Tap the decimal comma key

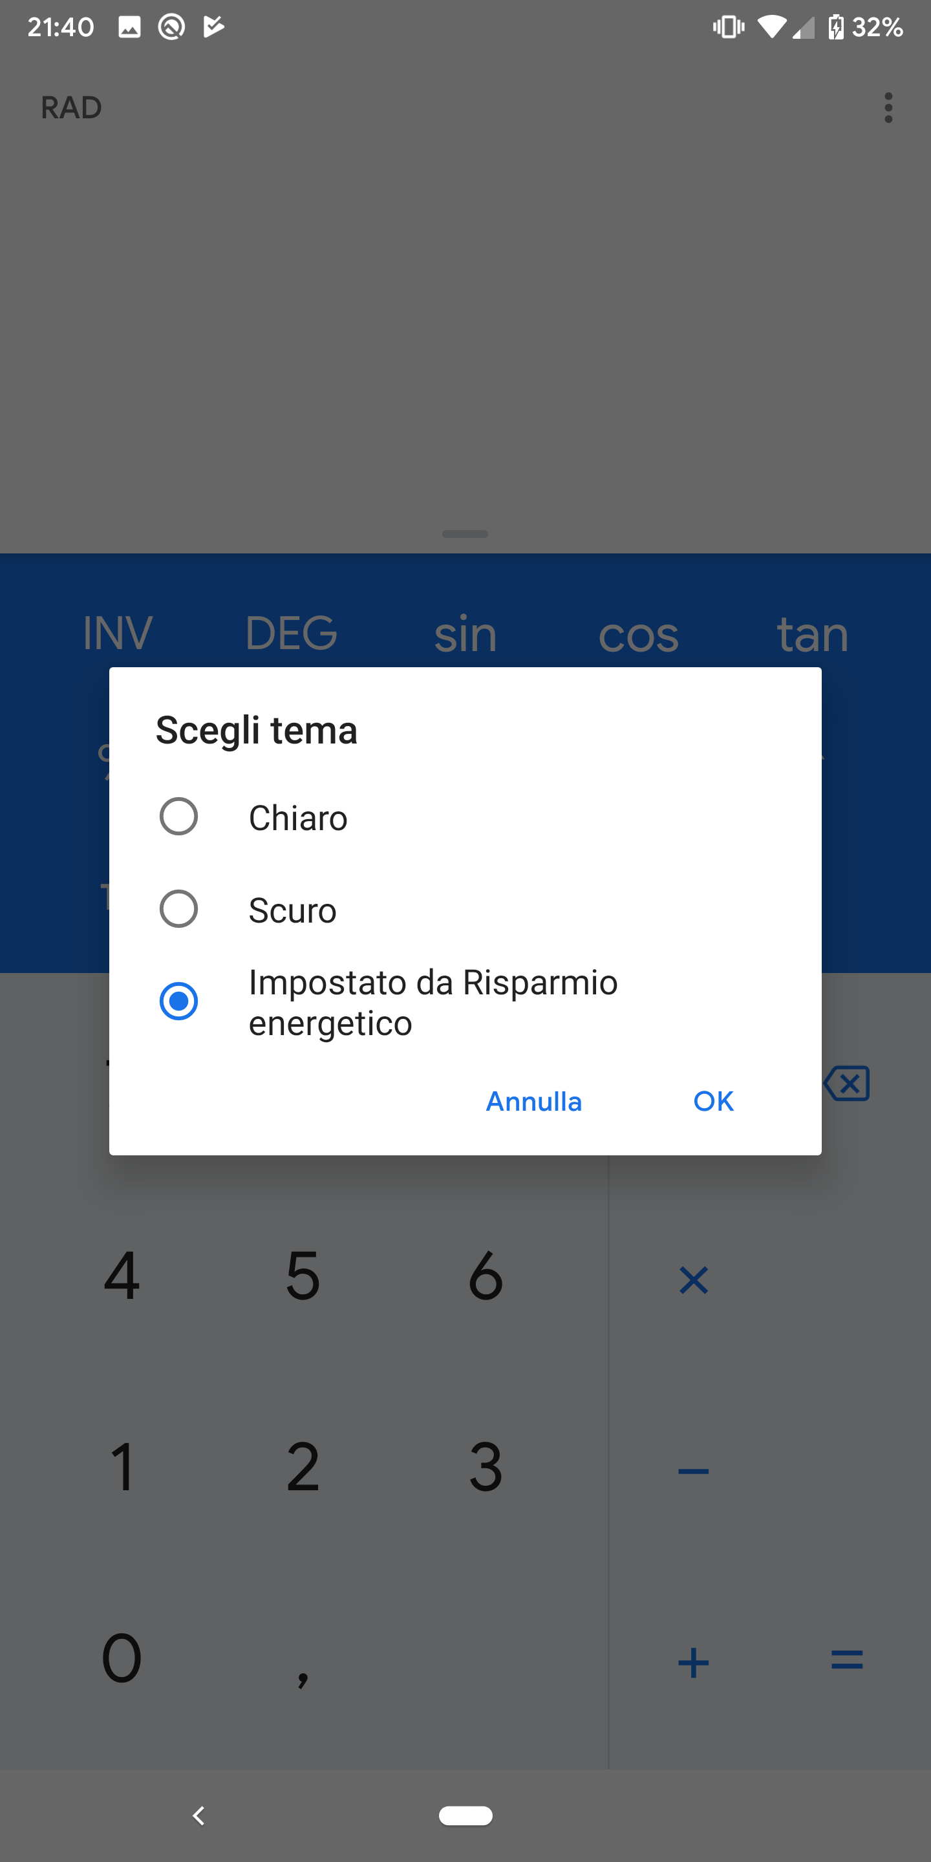coord(303,1678)
